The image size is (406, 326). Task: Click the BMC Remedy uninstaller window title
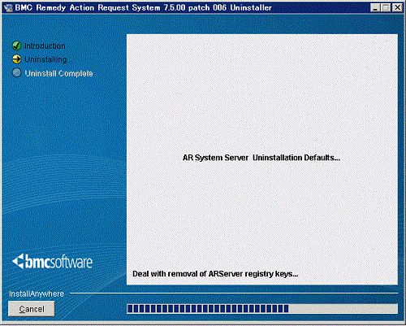[x=143, y=7]
